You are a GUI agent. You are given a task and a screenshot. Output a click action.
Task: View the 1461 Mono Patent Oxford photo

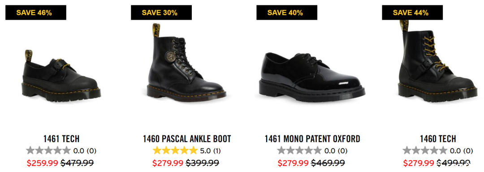(312, 74)
